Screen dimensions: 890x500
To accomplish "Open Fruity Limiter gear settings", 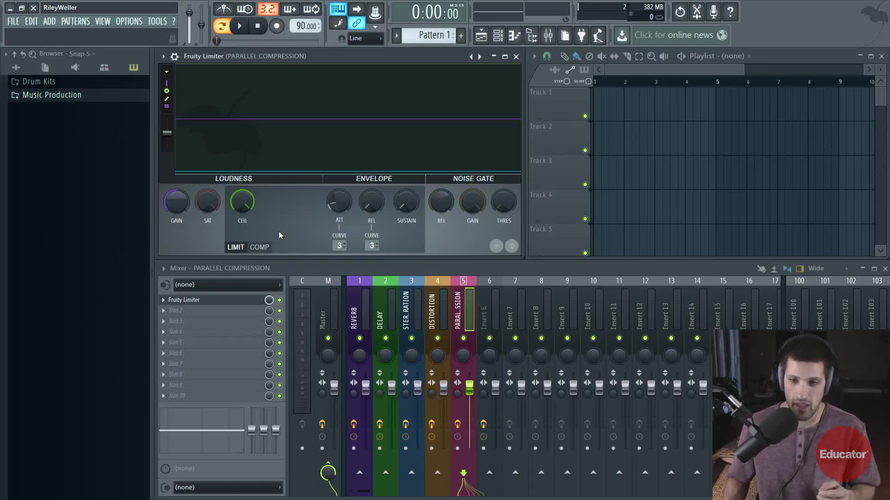I will pyautogui.click(x=174, y=56).
